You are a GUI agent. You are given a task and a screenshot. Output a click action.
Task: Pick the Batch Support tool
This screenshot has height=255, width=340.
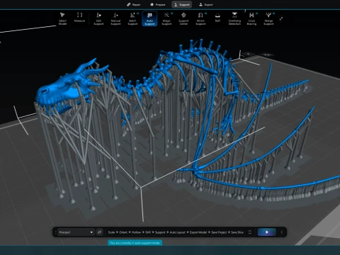pos(132,18)
